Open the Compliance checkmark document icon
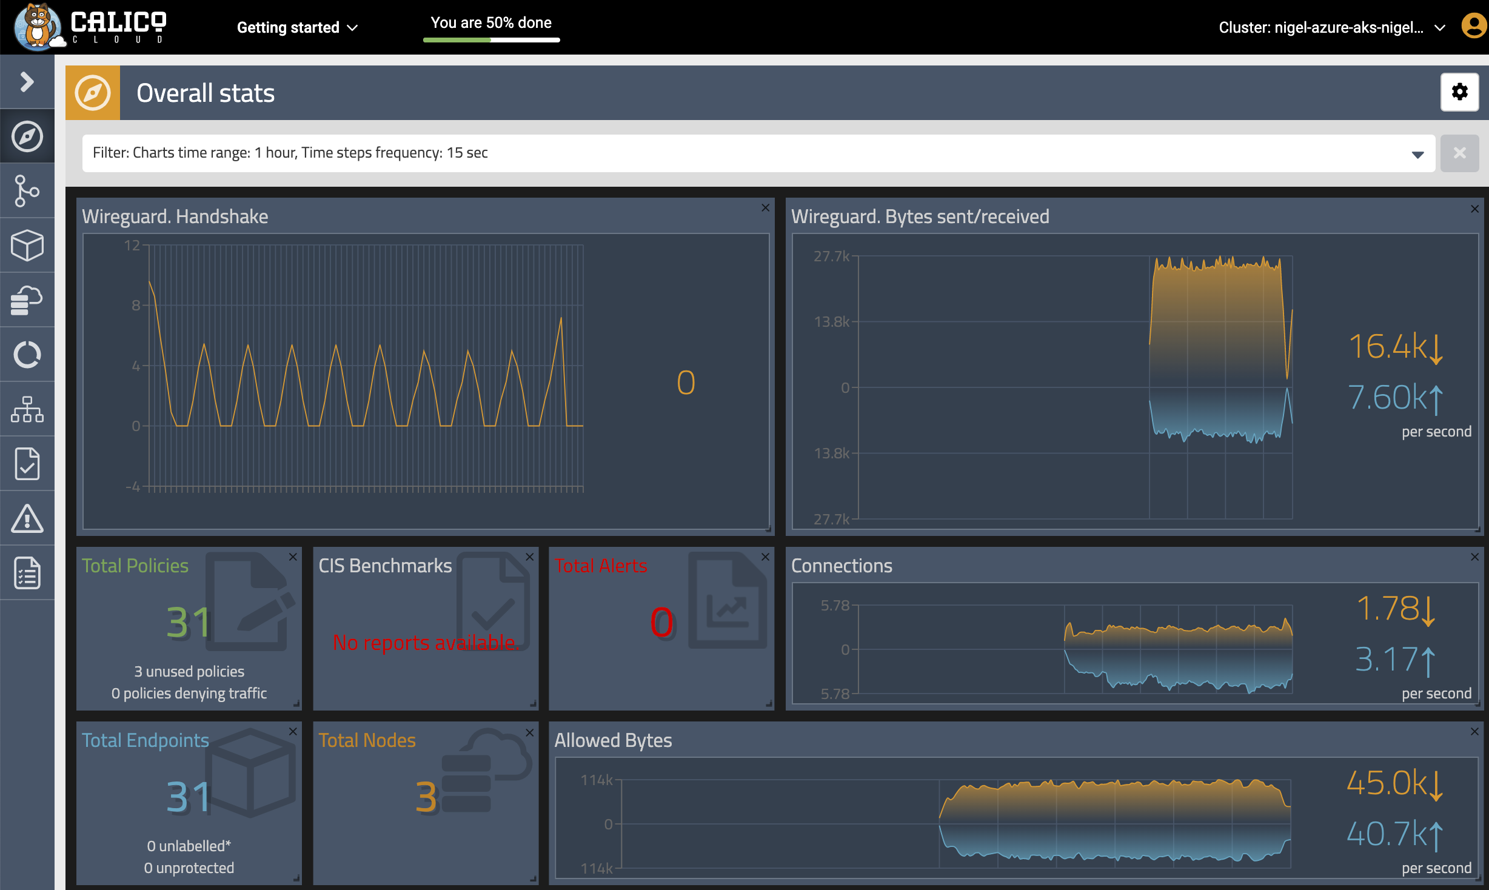1489x890 pixels. pos(27,464)
